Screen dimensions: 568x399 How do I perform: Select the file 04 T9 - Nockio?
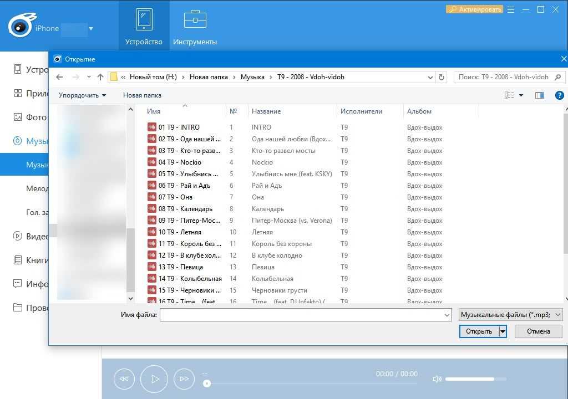(180, 162)
